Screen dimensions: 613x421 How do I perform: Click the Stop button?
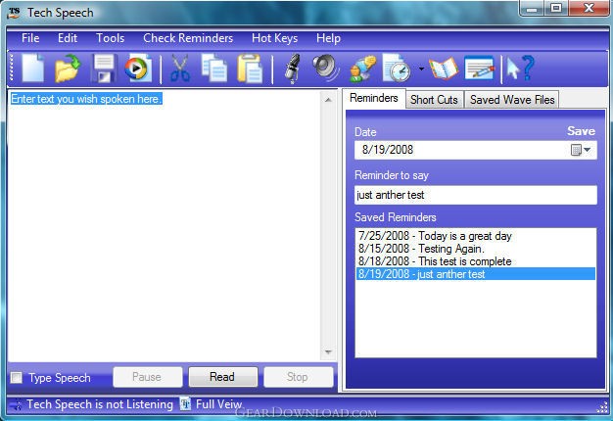click(298, 377)
